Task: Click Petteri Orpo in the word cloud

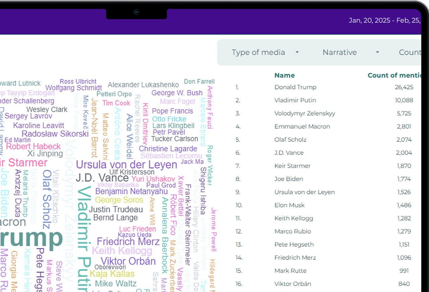Action: 114,94
